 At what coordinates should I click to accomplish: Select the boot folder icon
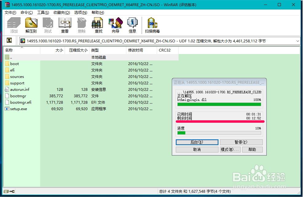[x=7, y=64]
